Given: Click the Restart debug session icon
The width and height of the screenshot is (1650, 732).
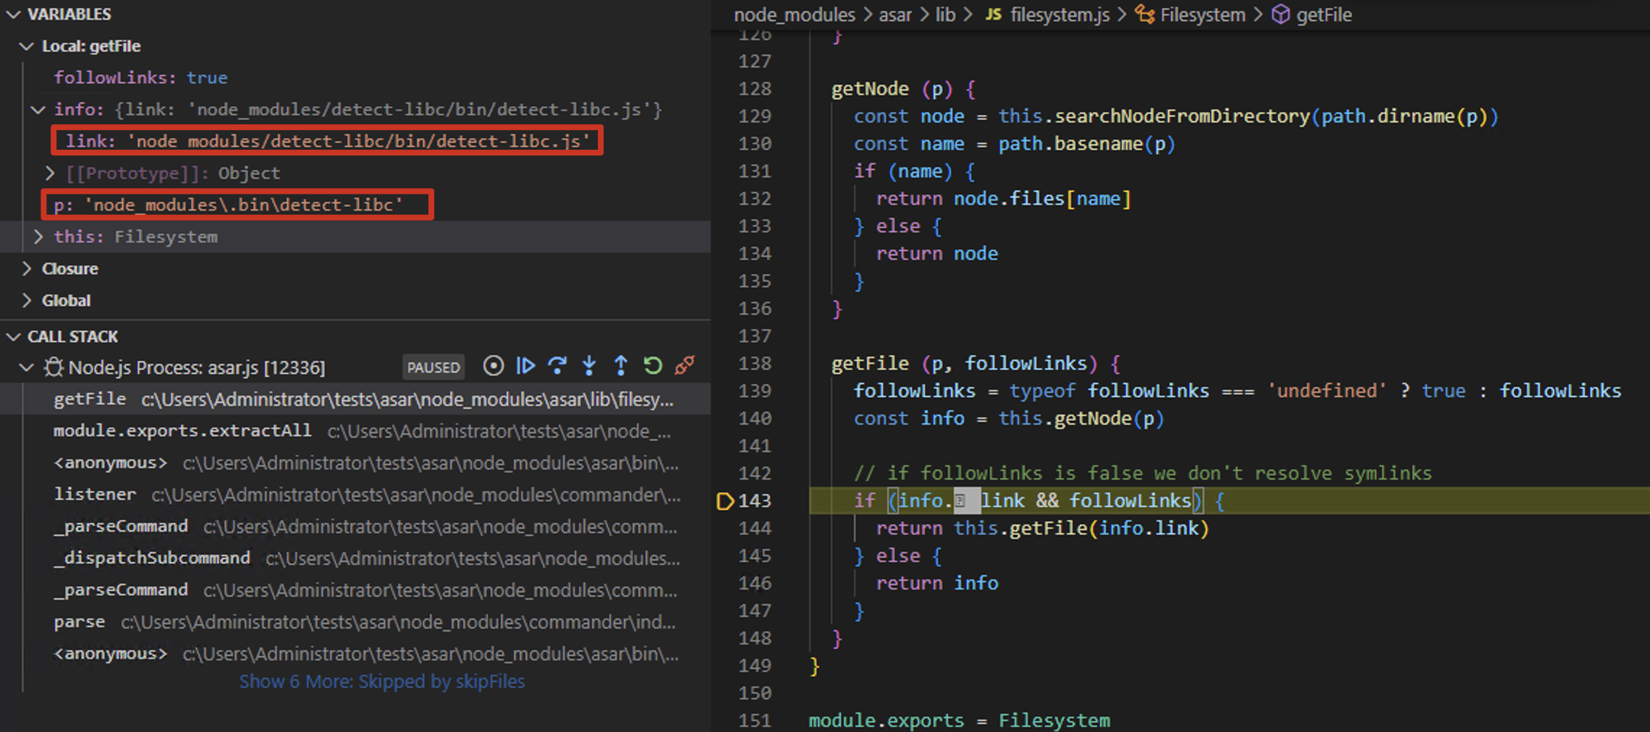Looking at the screenshot, I should (x=653, y=366).
